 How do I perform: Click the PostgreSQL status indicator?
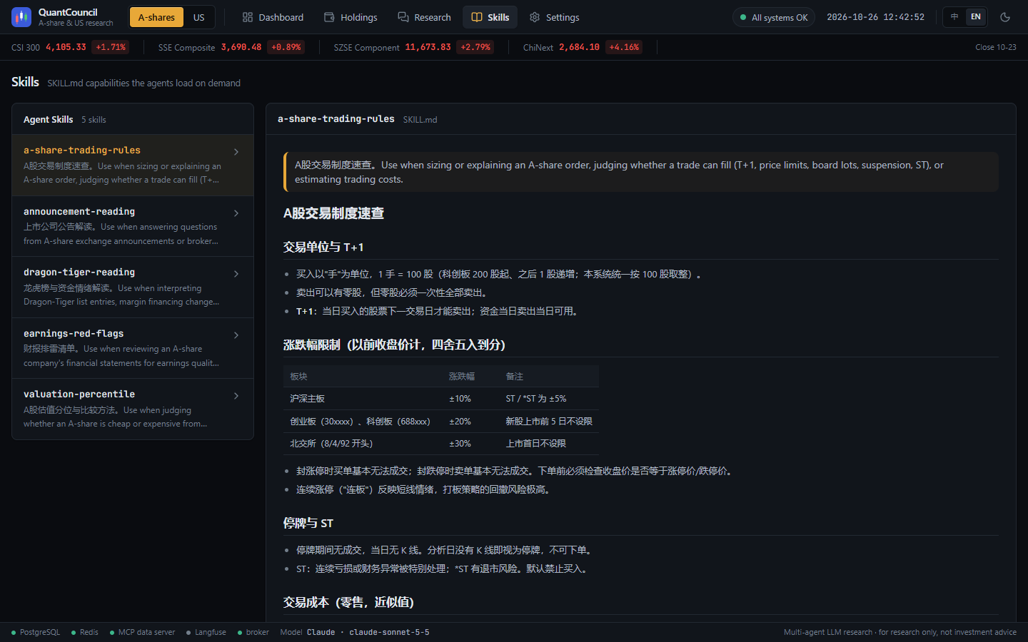[x=36, y=632]
